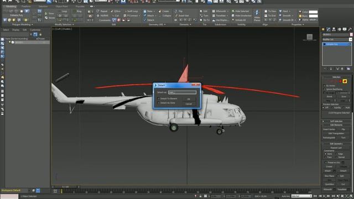The image size is (354, 199).
Task: Click Detach button in Edit Geometry rollout
Action: coord(343,171)
